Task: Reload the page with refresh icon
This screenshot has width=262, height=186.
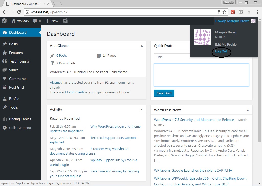Action: 19,12
